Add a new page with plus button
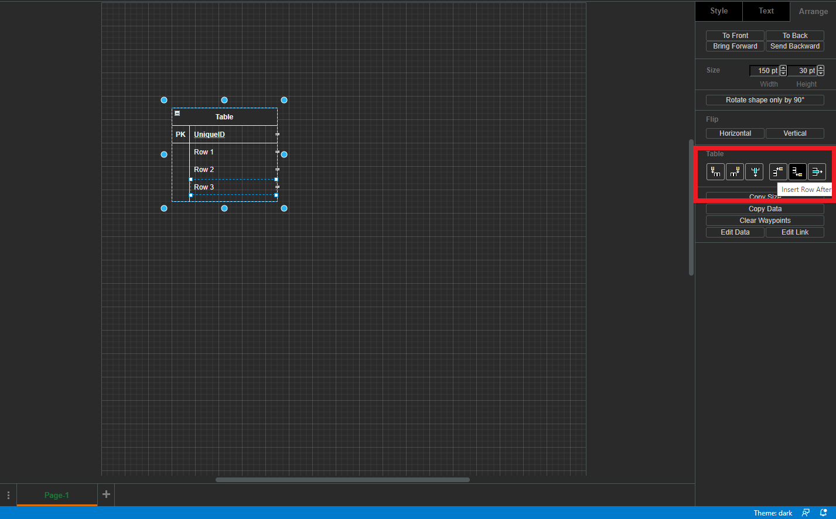The height and width of the screenshot is (519, 836). [106, 494]
